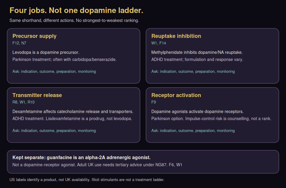The image size is (286, 188).
Task: Select the "W1, F14" reference codes
Action: pos(159,43)
